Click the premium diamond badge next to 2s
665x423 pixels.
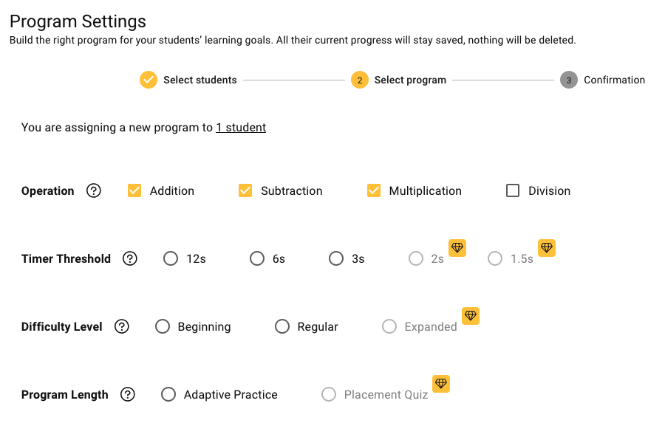457,248
